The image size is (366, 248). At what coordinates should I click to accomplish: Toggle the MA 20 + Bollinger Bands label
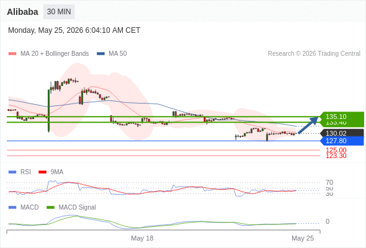pyautogui.click(x=55, y=54)
